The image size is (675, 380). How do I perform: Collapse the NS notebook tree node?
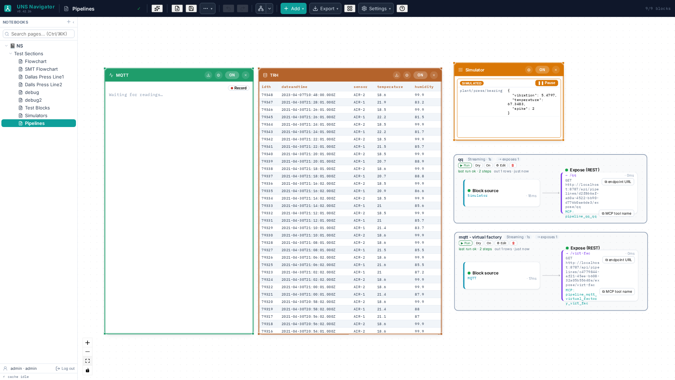6,46
